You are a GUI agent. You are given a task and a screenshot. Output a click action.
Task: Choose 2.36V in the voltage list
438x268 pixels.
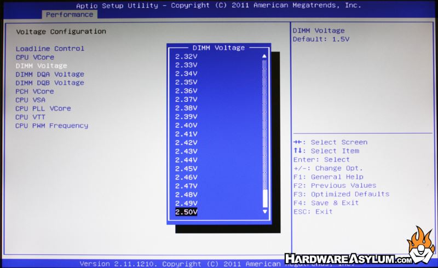pos(186,91)
